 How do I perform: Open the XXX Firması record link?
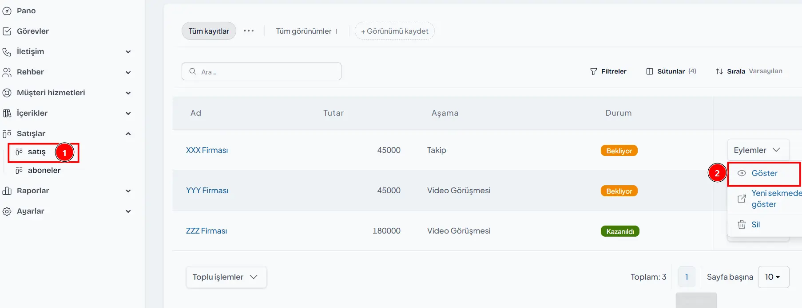[207, 150]
